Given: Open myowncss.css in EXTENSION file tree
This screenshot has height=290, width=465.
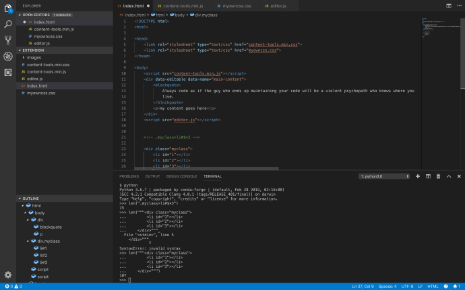Looking at the screenshot, I should (x=41, y=93).
